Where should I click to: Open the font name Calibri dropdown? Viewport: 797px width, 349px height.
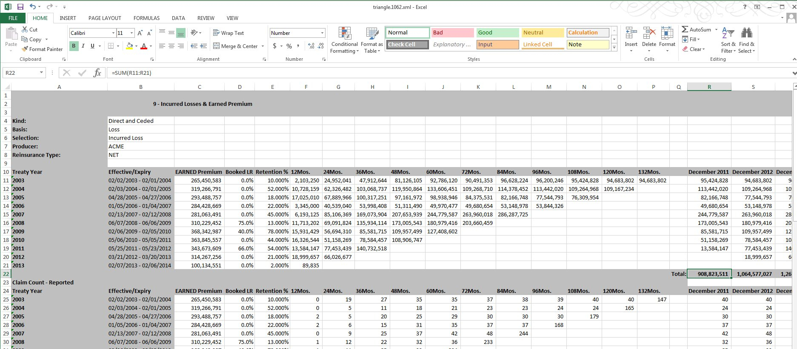pos(113,33)
